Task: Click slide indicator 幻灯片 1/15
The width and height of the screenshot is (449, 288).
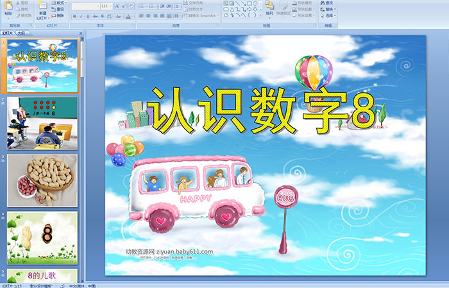Action: (x=12, y=285)
